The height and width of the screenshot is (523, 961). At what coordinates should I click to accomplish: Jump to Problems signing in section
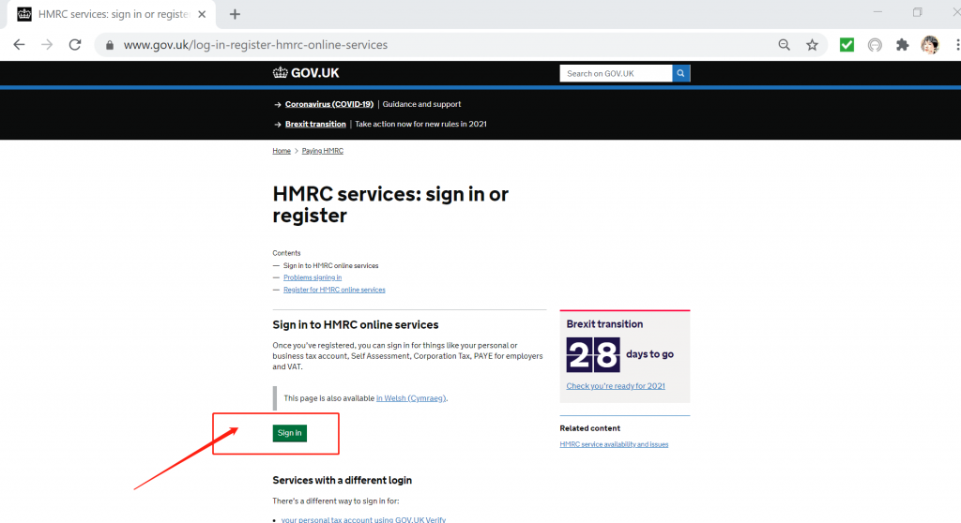pos(313,277)
